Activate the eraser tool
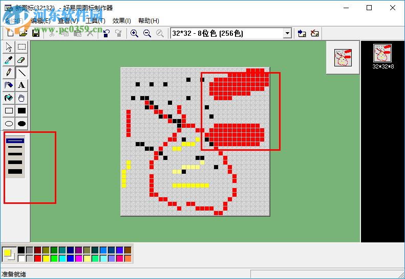This screenshot has height=279, width=405. pos(22,60)
